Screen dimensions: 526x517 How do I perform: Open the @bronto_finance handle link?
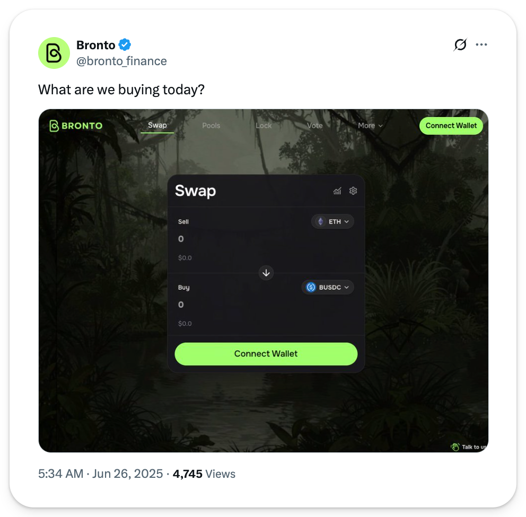point(121,61)
